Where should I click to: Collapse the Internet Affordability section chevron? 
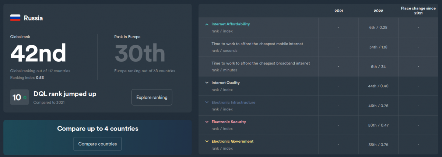tap(207, 25)
